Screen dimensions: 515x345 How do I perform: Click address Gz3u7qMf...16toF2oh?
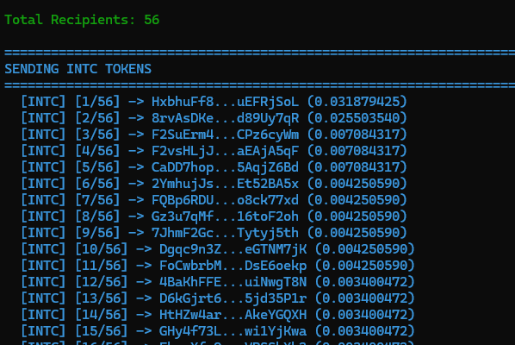[225, 216]
